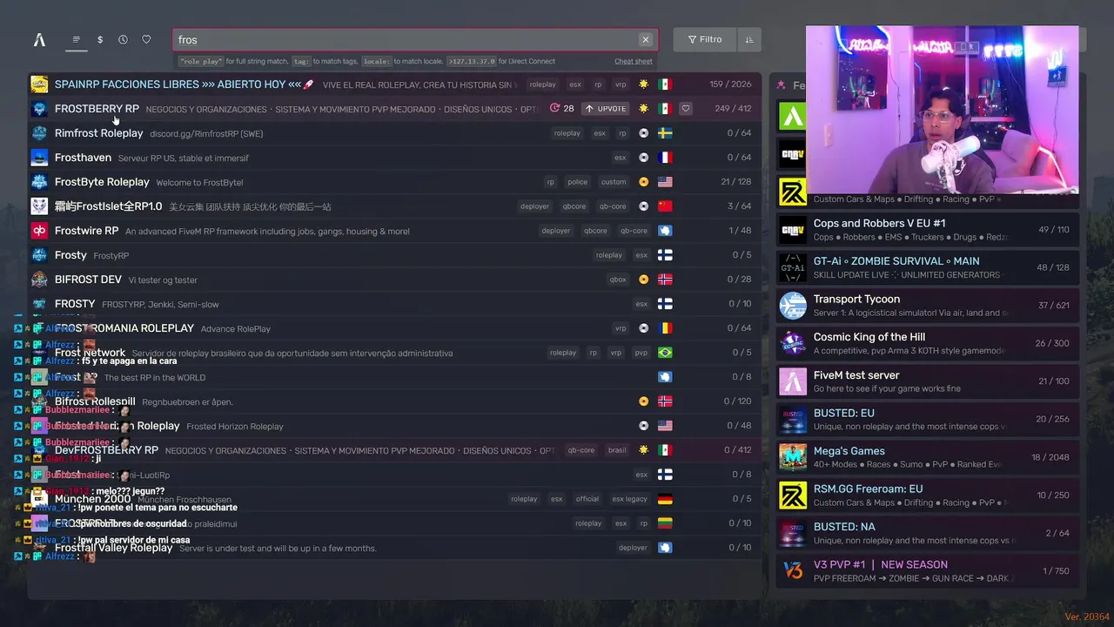Click the France flag on Frosthaven row
Viewport: 1114px width, 627px height.
665,158
